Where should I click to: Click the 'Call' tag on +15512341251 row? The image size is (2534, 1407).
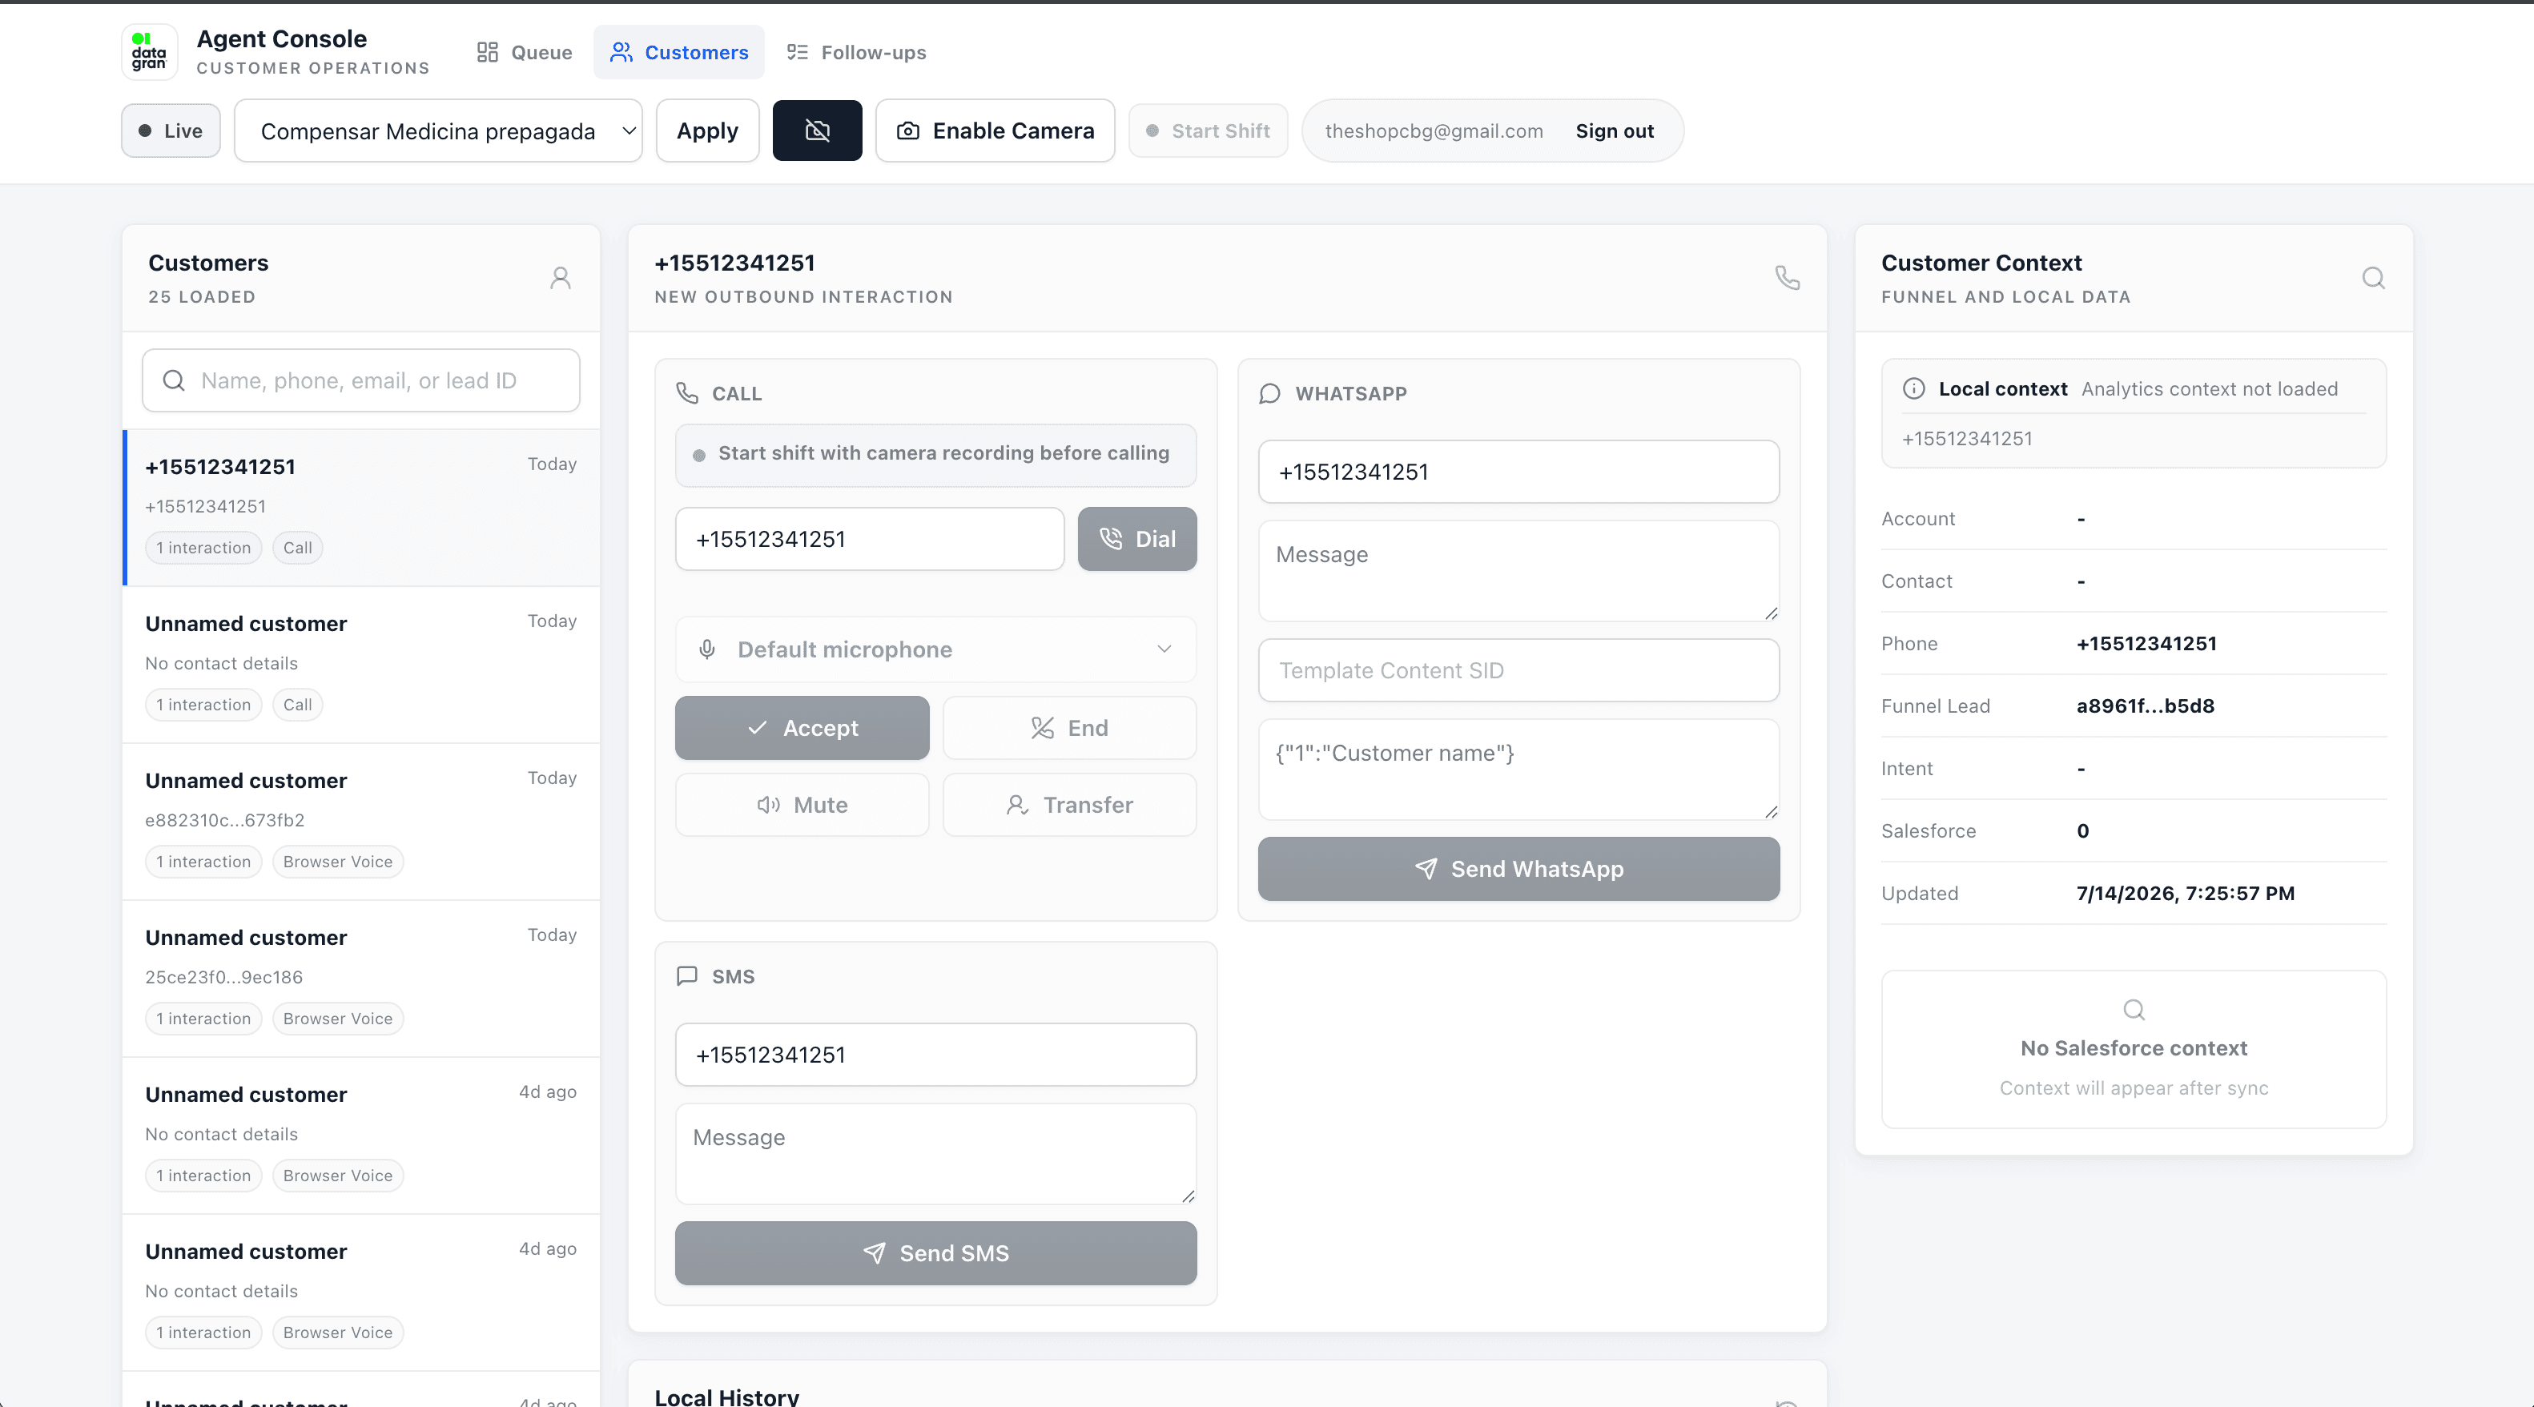[297, 548]
